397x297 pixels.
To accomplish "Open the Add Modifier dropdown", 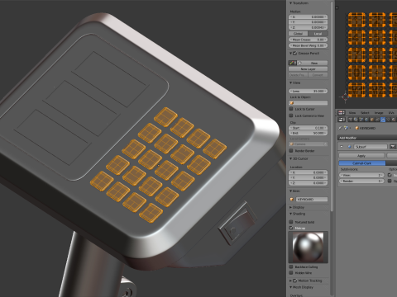I will [x=367, y=138].
